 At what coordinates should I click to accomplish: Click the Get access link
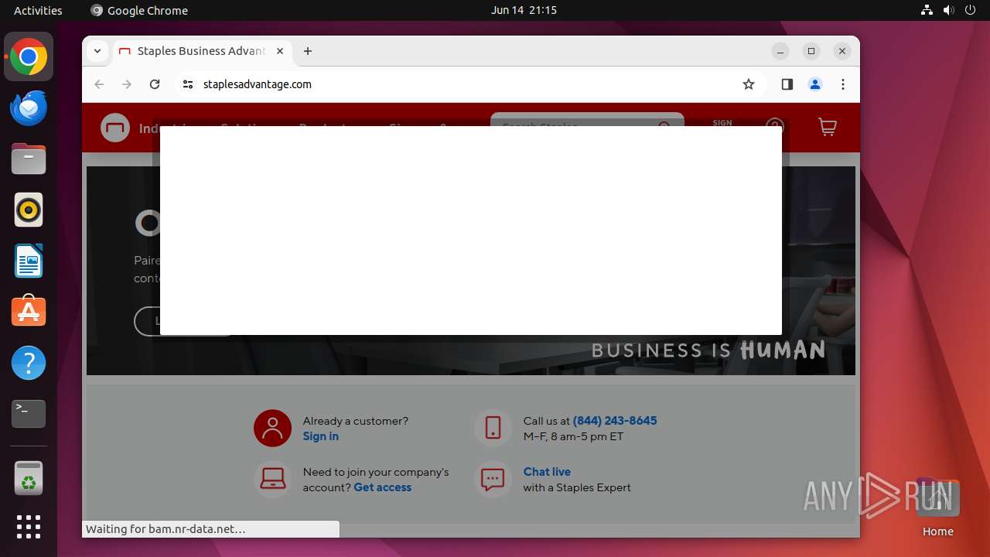click(382, 487)
